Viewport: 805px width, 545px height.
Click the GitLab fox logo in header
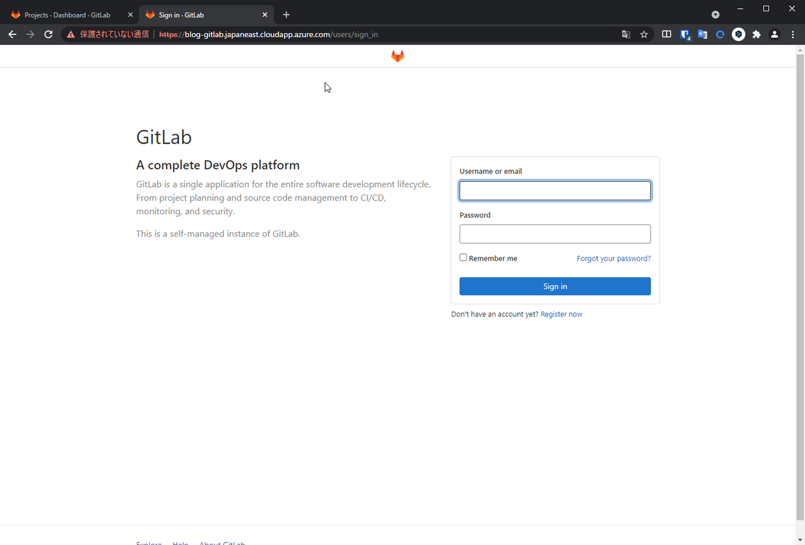coord(398,56)
